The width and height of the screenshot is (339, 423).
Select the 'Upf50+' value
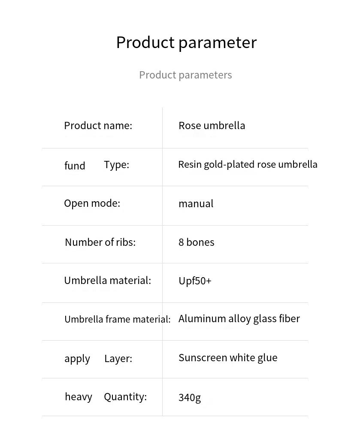tap(195, 281)
